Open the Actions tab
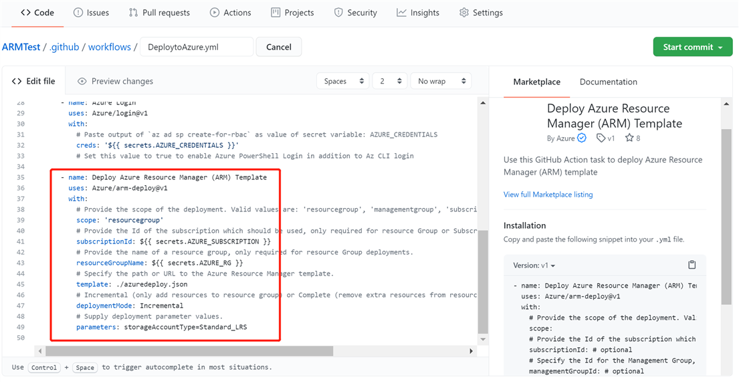 click(231, 13)
